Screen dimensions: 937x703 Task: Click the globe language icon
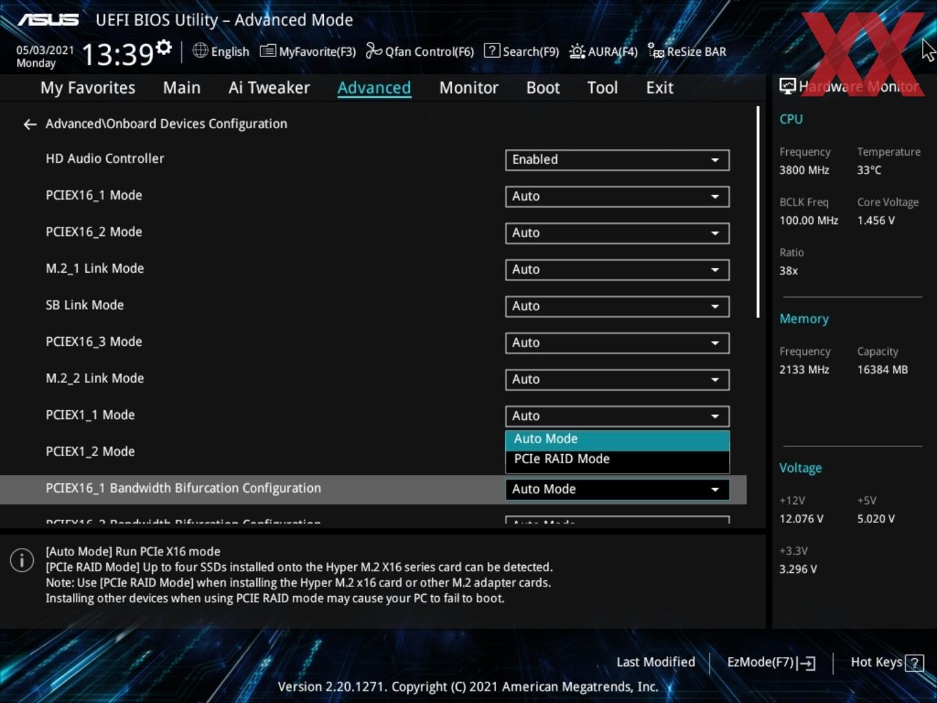click(x=200, y=50)
